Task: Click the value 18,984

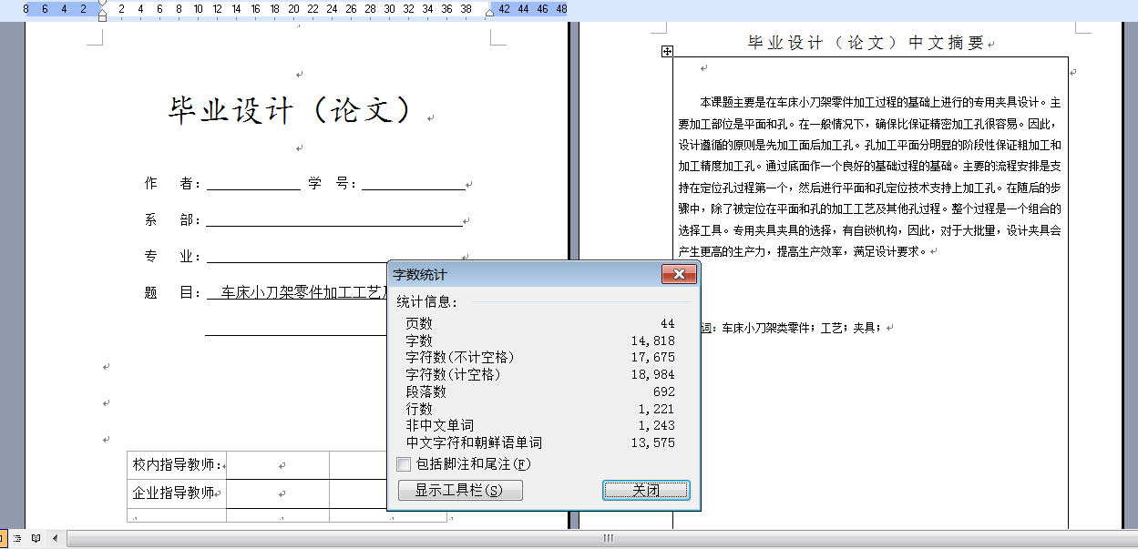Action: click(652, 374)
